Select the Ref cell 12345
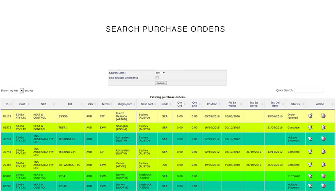 (70, 186)
